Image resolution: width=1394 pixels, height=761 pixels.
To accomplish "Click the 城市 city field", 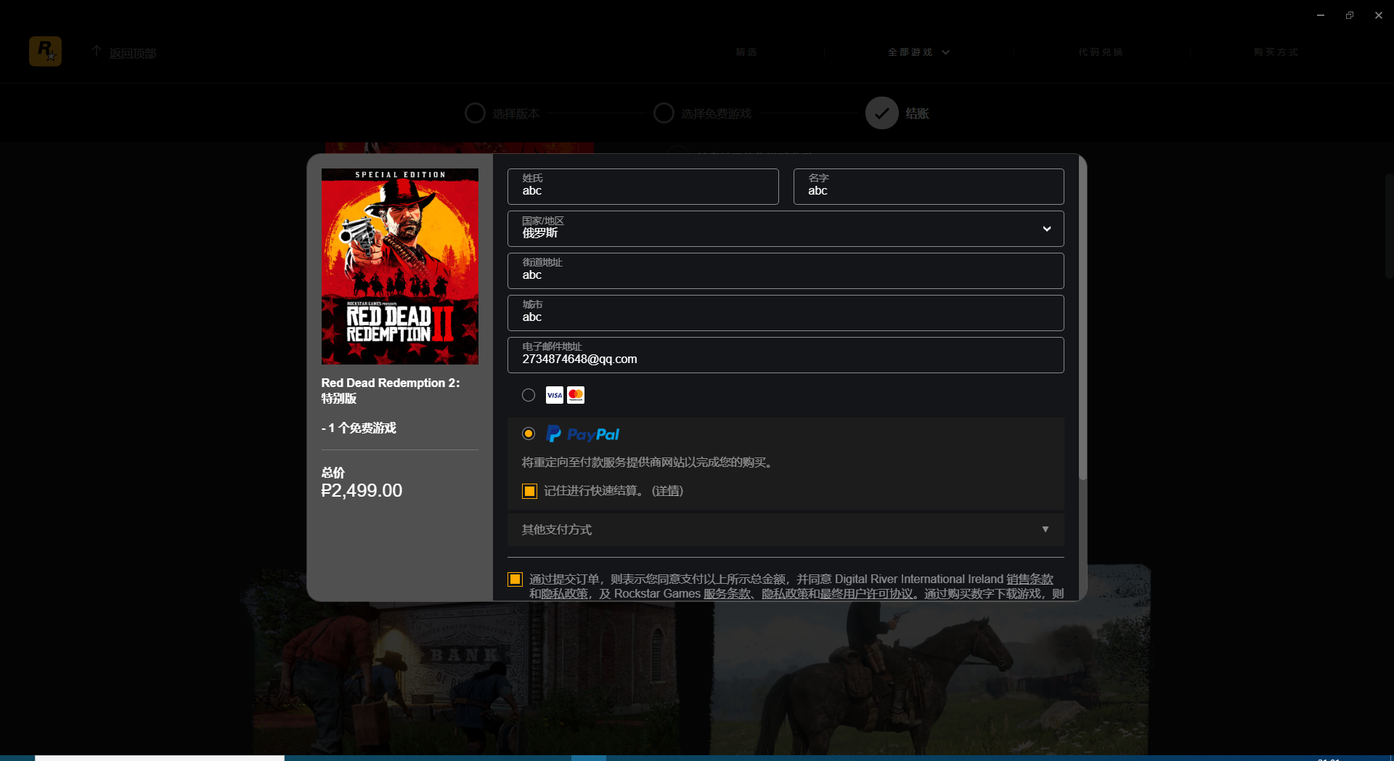I will 786,313.
